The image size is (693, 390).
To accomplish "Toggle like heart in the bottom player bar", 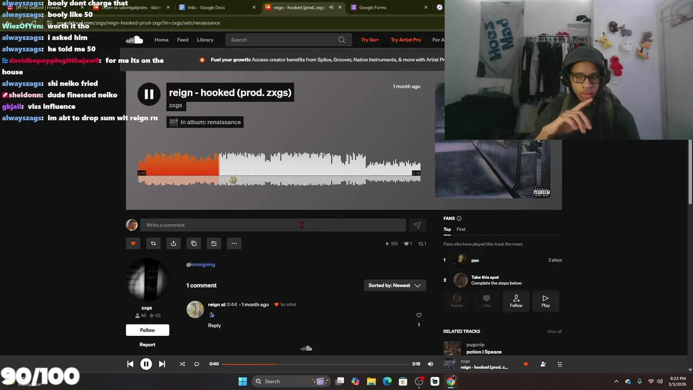I will click(x=526, y=364).
